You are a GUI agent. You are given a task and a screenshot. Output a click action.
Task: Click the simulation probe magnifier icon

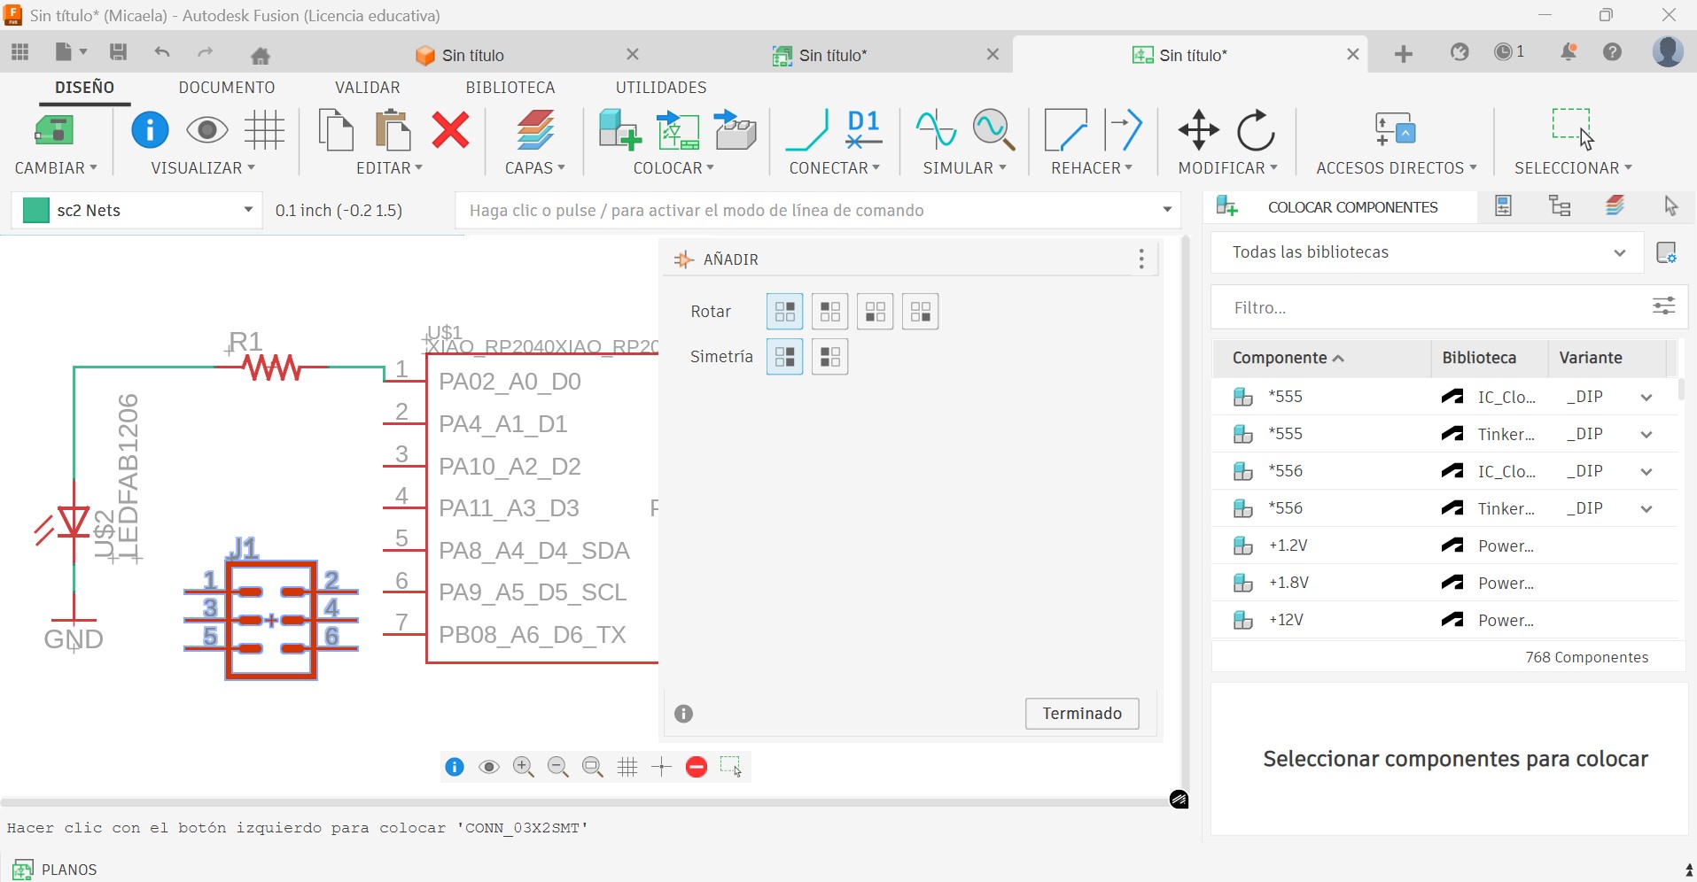pos(993,130)
